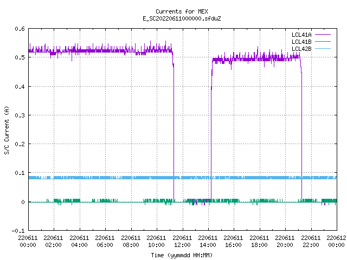The image size is (347, 260).
Task: Click the 0.6 y-axis tick label
Action: (x=20, y=29)
